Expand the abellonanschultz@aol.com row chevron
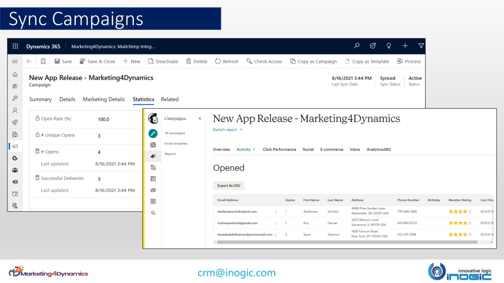Image resolution: width=504 pixels, height=283 pixels. coord(276,212)
